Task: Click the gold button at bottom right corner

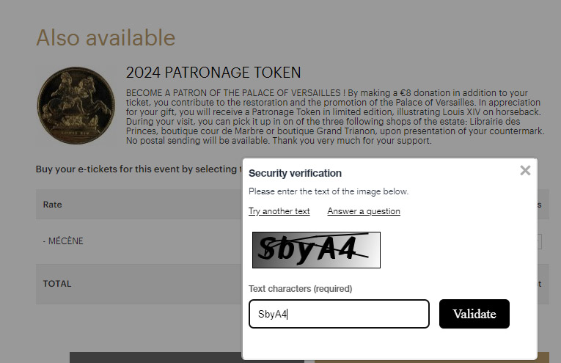Action: (x=543, y=357)
